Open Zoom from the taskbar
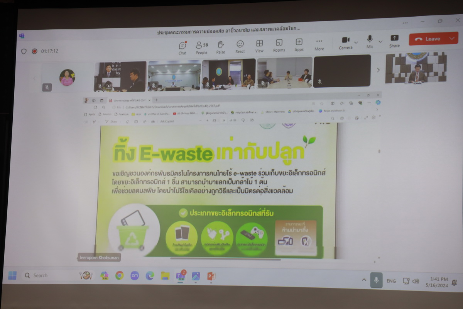The height and width of the screenshot is (309, 463). (x=134, y=275)
